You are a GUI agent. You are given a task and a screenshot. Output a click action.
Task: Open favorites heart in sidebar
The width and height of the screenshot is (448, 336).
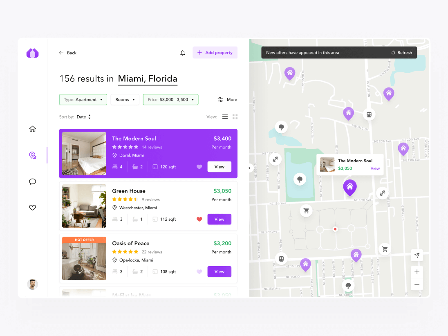coord(33,207)
